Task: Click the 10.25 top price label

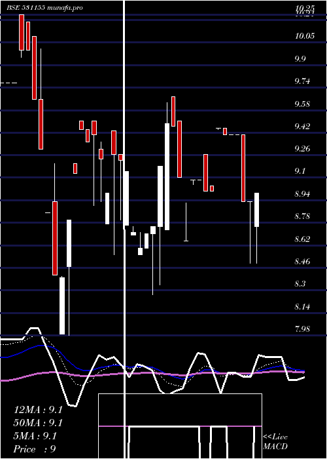Action: pyautogui.click(x=305, y=8)
